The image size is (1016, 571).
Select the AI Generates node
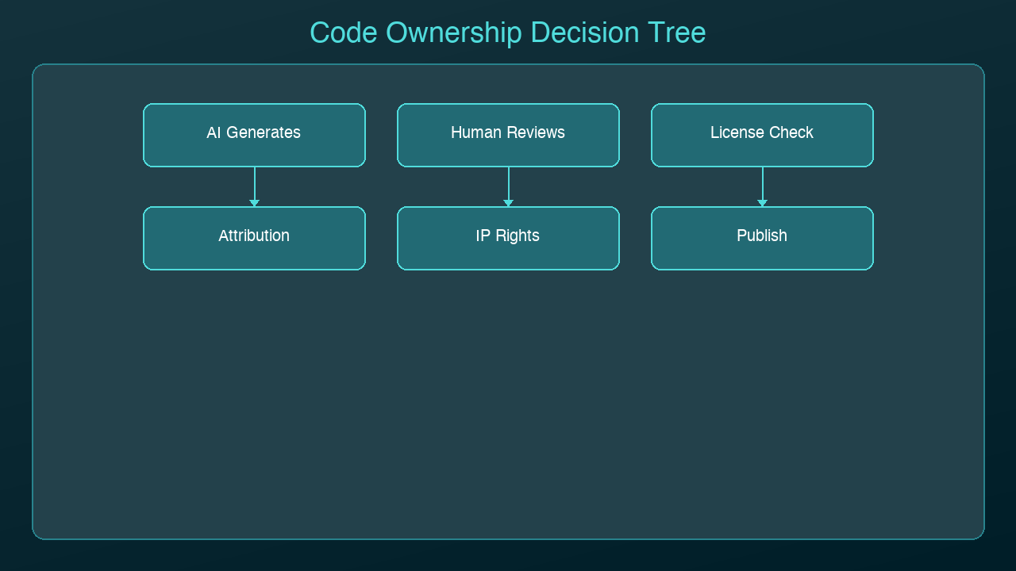click(x=254, y=135)
